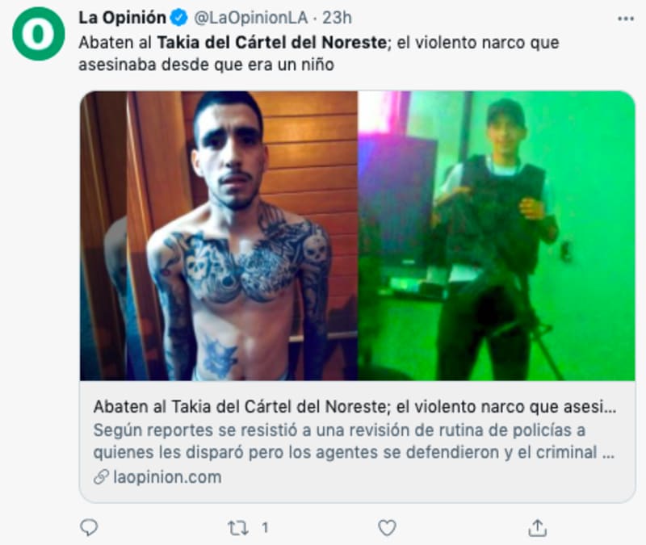Reply to the tweet with the comment icon

(x=89, y=527)
